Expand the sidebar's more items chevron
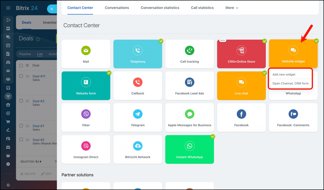Screen dimensions: 324x190 click(8, 164)
